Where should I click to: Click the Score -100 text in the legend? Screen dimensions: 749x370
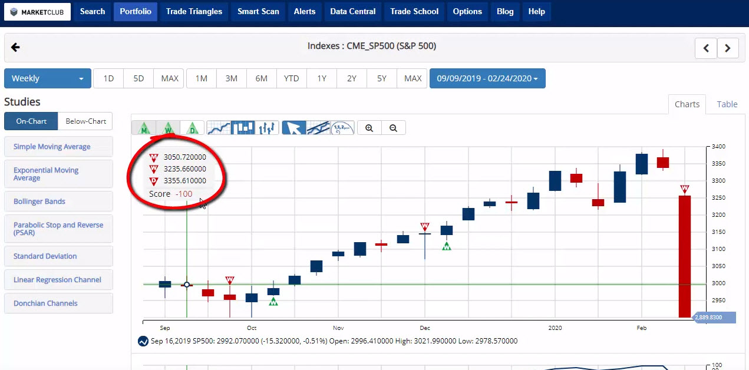pyautogui.click(x=171, y=194)
